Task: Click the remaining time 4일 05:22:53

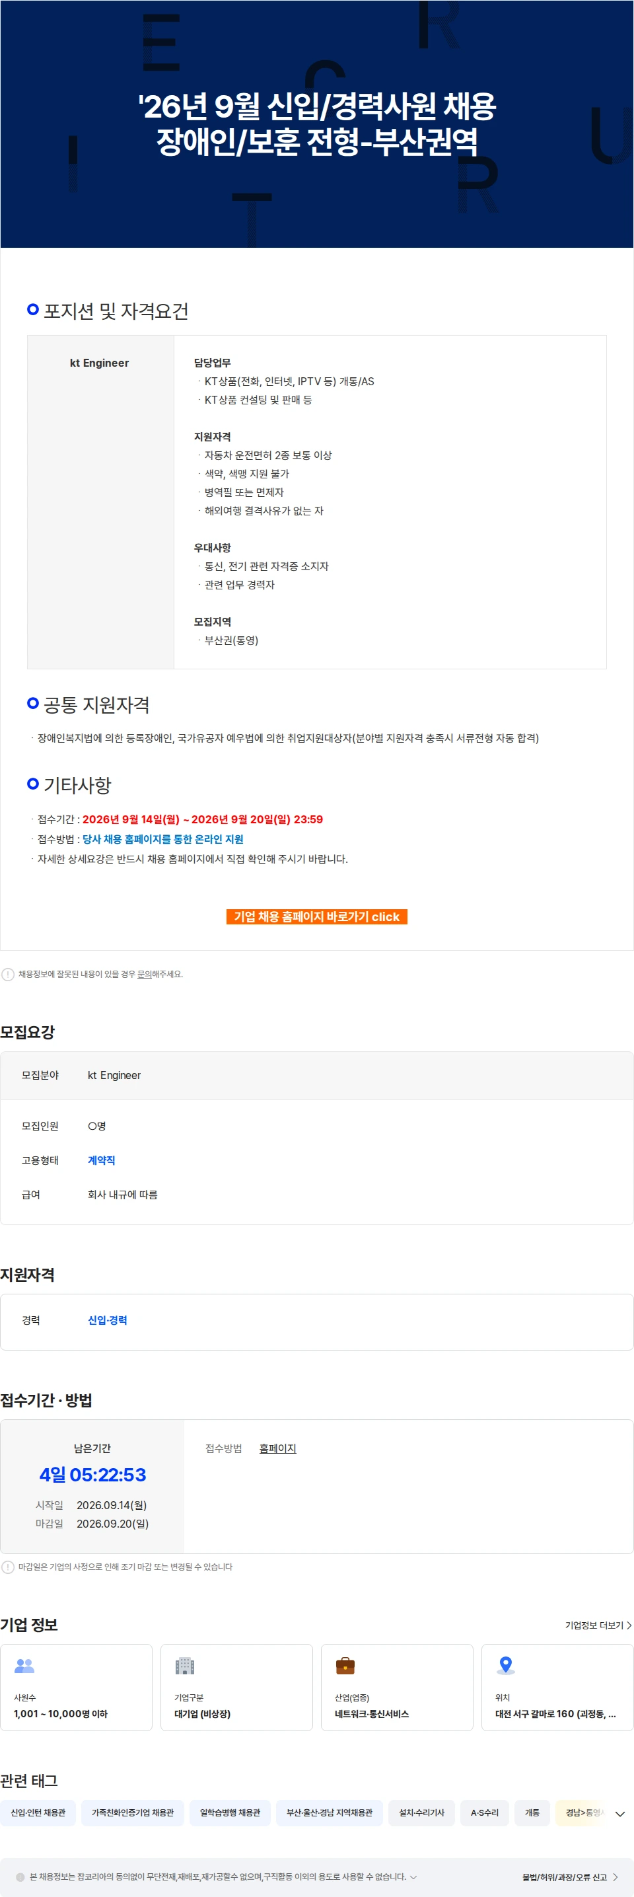Action: [x=92, y=1474]
